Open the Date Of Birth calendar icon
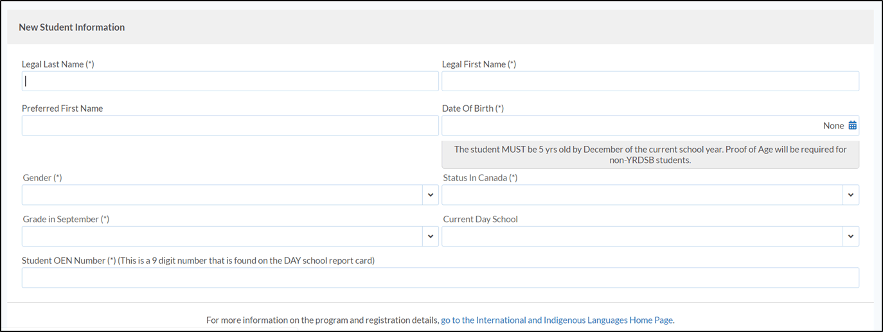883x332 pixels. (x=852, y=126)
